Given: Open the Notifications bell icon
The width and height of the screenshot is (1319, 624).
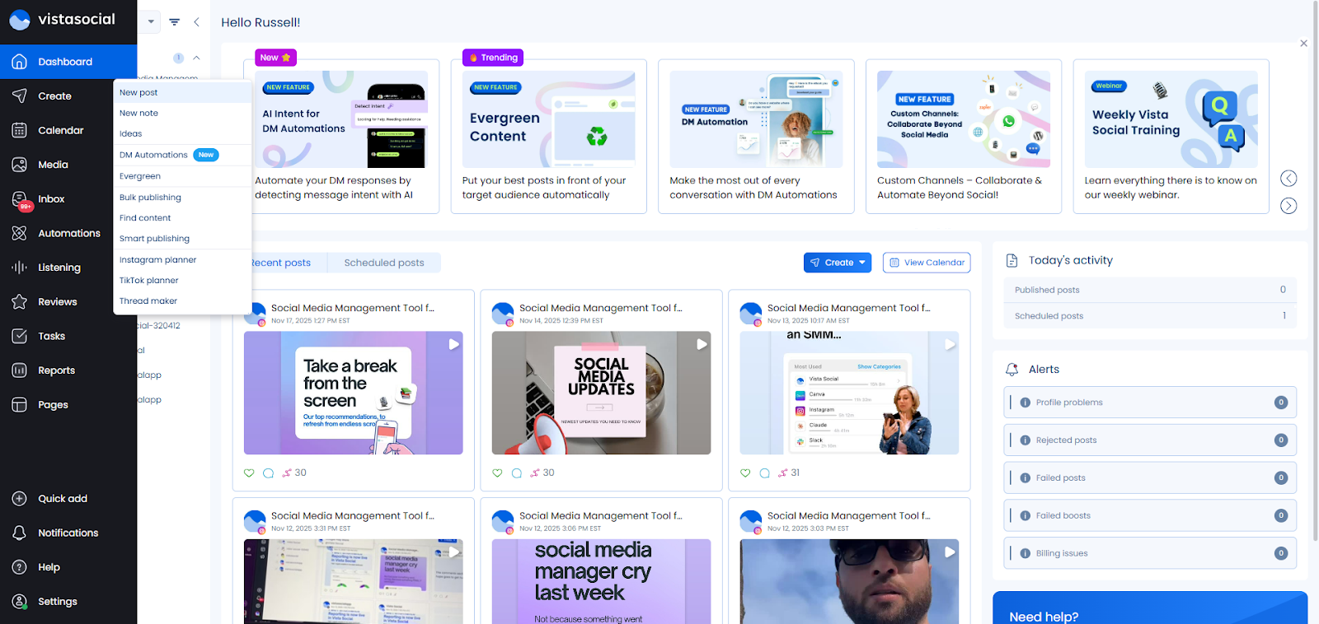Looking at the screenshot, I should 20,533.
